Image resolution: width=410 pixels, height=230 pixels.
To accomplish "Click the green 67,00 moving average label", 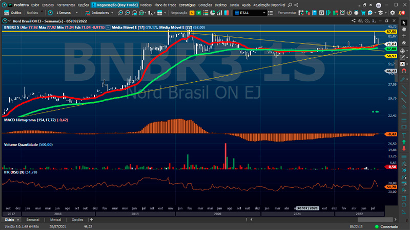I will click(x=391, y=49).
